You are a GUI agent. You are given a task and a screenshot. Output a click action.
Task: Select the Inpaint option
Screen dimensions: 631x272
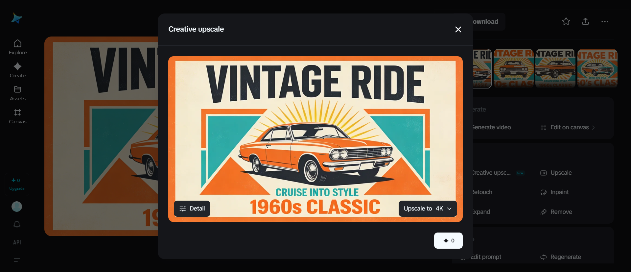coord(559,192)
